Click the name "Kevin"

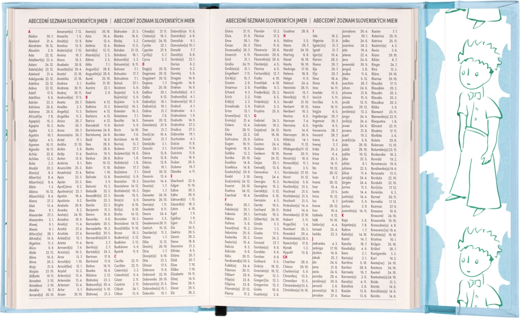[375, 50]
